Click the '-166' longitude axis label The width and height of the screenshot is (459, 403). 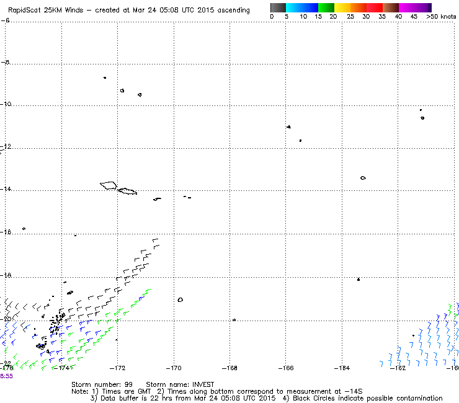click(x=286, y=368)
